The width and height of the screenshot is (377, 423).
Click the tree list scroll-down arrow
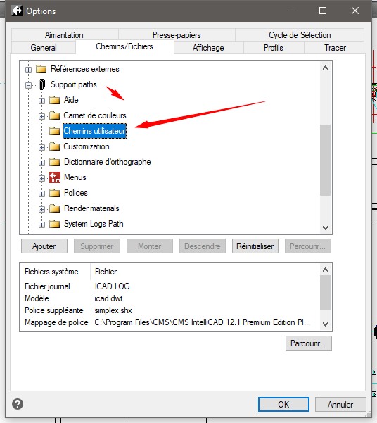(325, 228)
